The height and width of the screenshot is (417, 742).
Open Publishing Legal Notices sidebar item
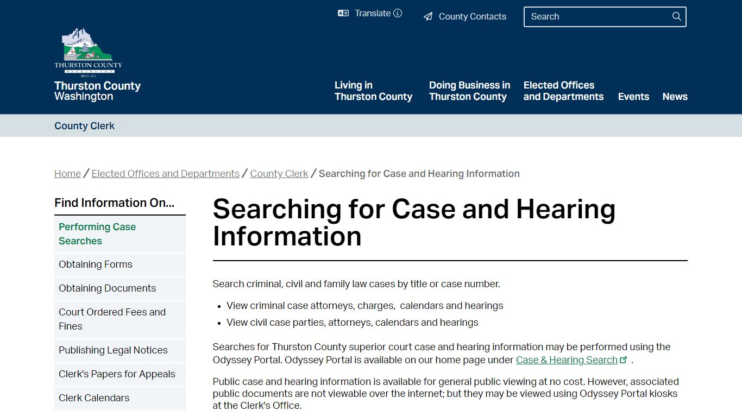point(120,350)
